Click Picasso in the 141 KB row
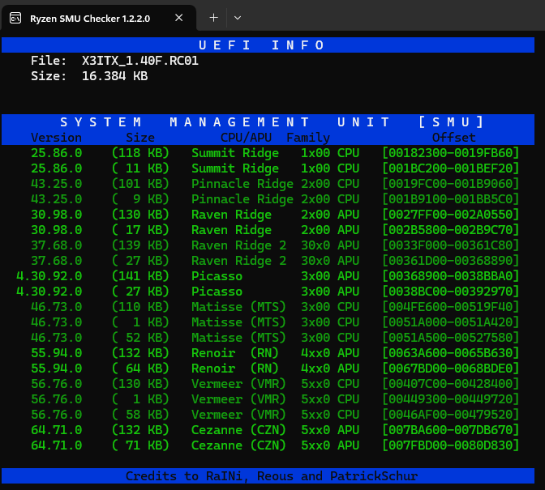Image resolution: width=545 pixels, height=490 pixels. point(217,276)
